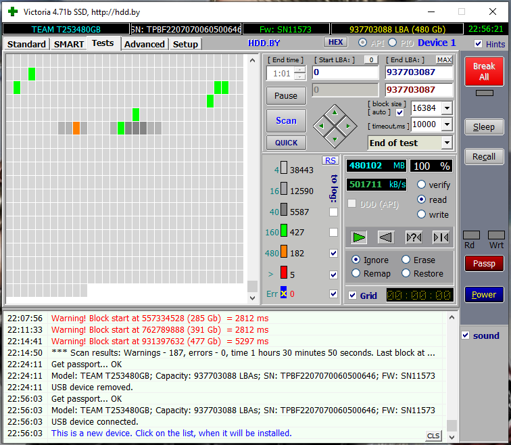Screen dimensions: 511x445
Task: Select the PIO radio button
Action: point(392,43)
